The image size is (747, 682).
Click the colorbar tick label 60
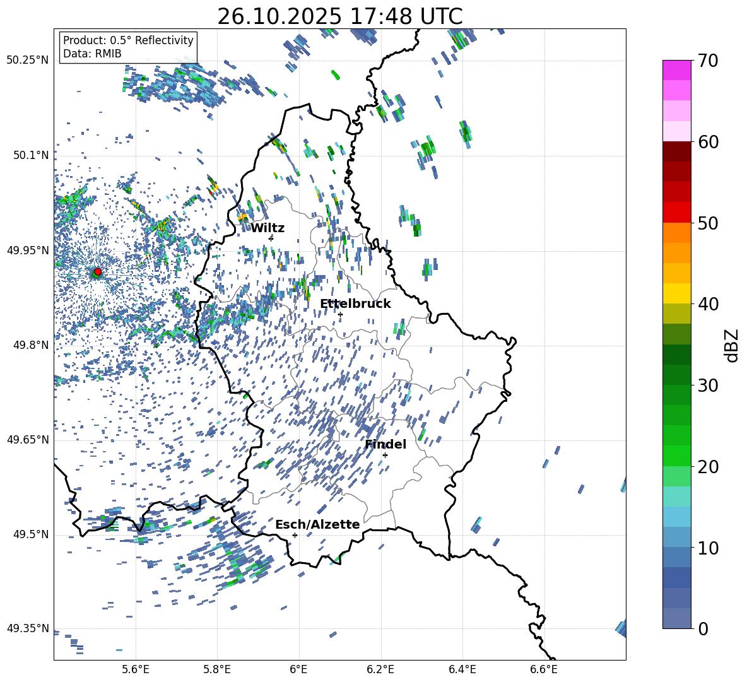coord(708,142)
